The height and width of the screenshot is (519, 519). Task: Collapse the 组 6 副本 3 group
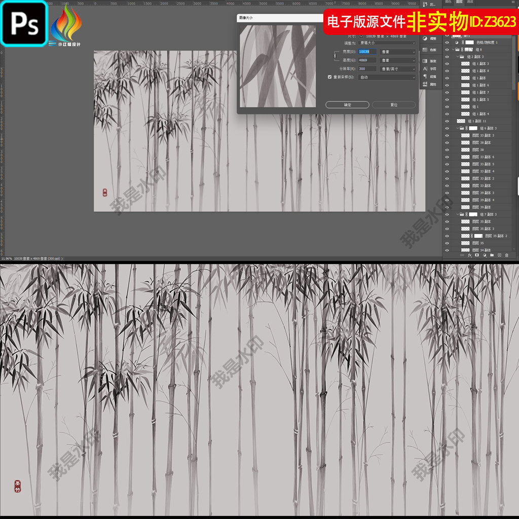[458, 128]
